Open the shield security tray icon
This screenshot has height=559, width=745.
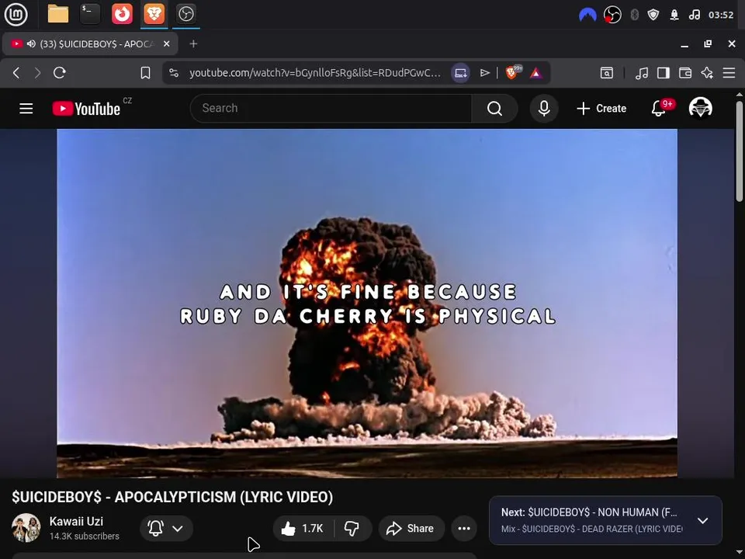(653, 15)
